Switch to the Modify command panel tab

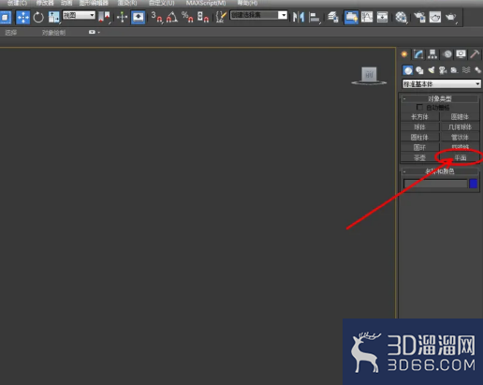418,54
